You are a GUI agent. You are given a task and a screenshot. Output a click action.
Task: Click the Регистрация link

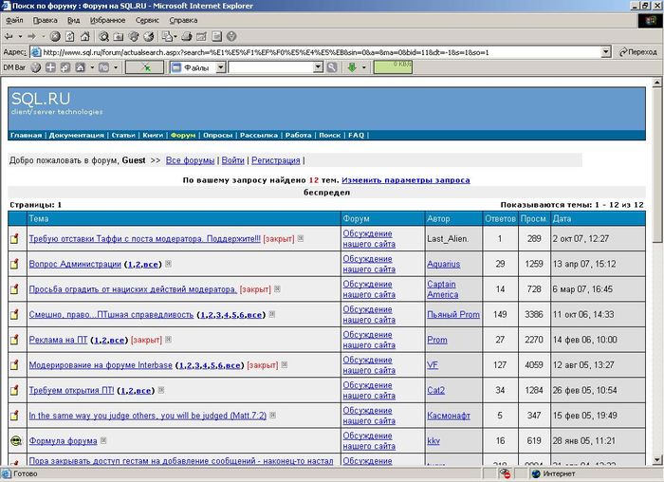276,161
